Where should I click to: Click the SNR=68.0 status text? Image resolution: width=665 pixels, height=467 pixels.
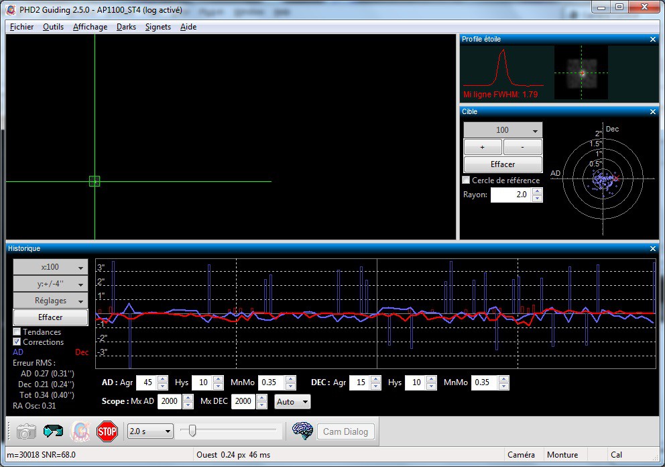tap(58, 455)
